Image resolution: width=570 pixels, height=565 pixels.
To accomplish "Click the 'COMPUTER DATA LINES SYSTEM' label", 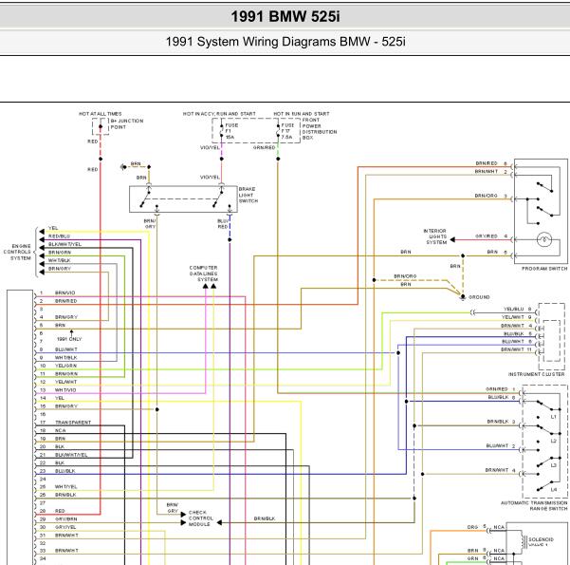I will click(x=204, y=273).
